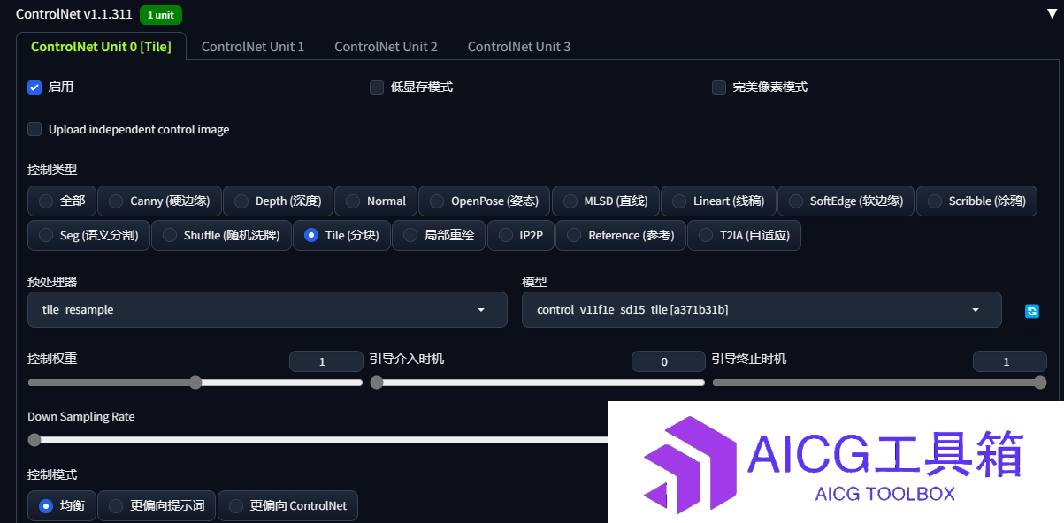Click the 引导终止时机 value field
This screenshot has height=523, width=1064.
tap(1009, 361)
